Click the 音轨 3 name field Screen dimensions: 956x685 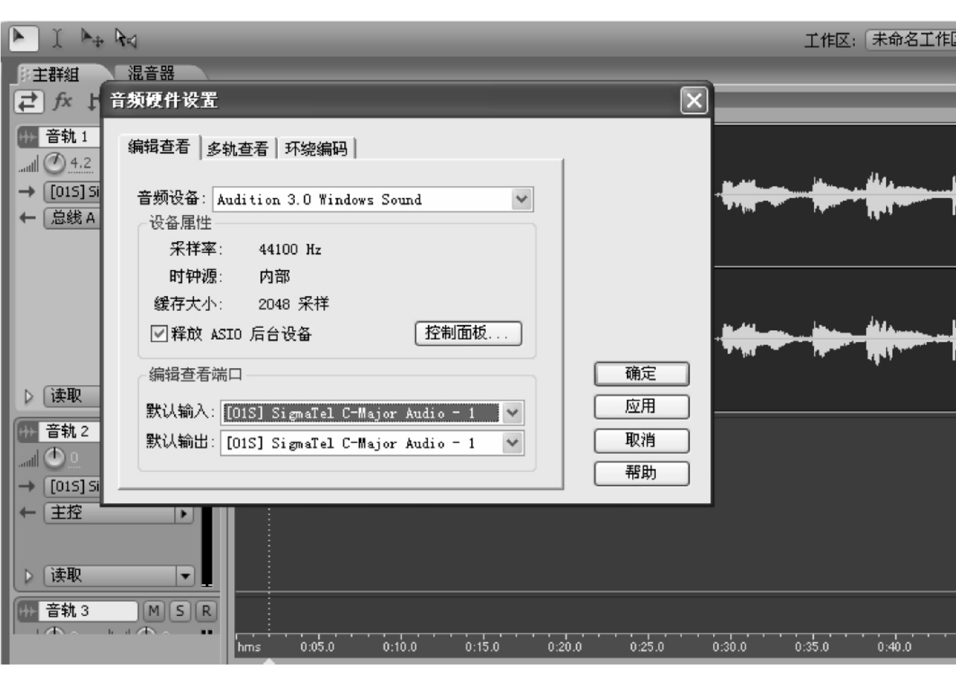[x=88, y=611]
